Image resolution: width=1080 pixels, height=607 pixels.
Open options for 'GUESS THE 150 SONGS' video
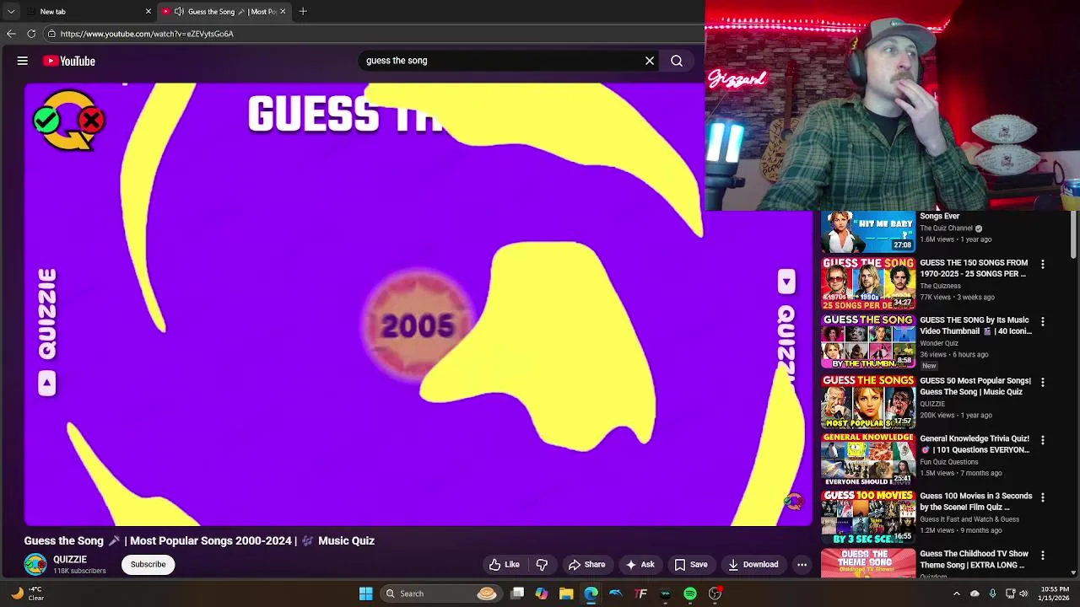(1043, 264)
